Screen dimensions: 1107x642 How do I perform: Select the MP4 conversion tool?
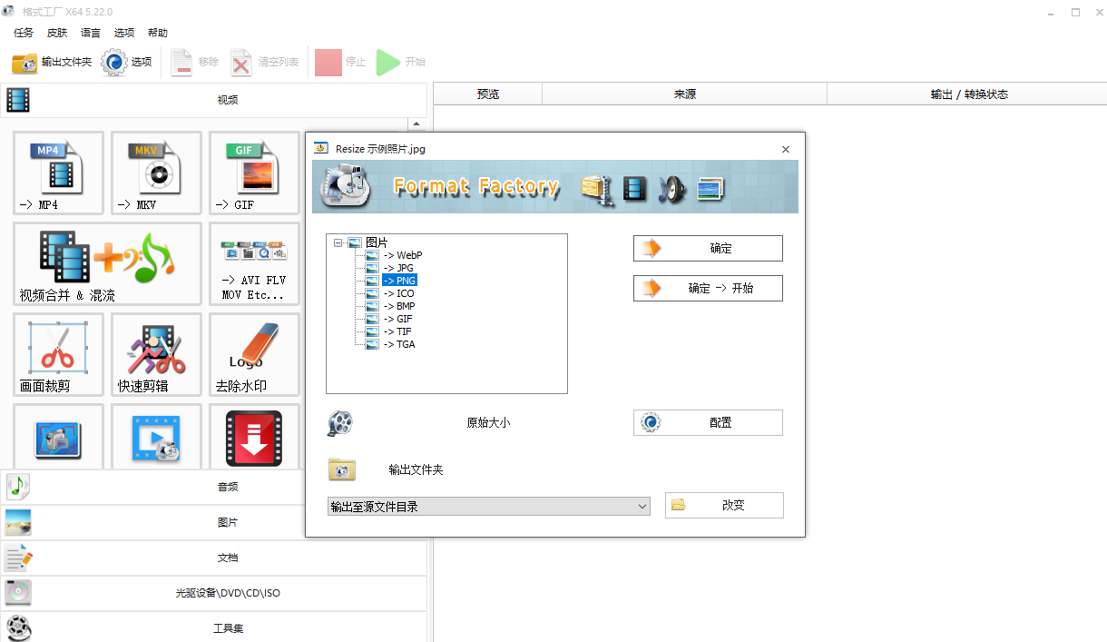point(58,173)
